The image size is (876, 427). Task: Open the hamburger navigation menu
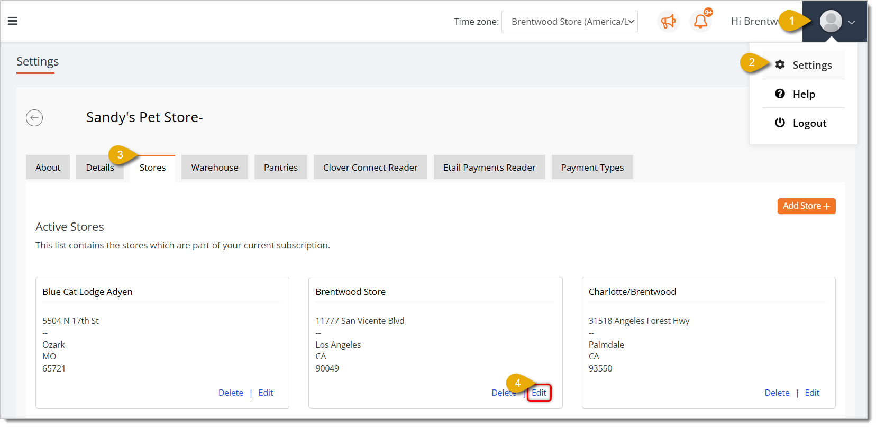[13, 21]
